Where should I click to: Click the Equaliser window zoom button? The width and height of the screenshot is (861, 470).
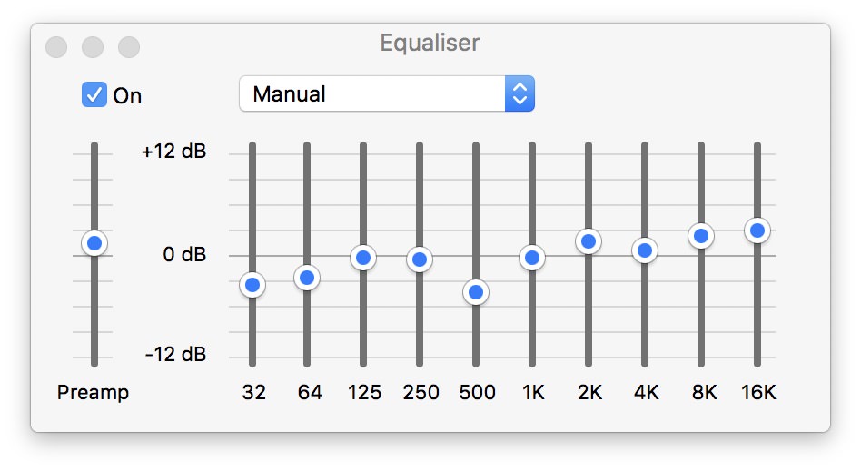[x=129, y=46]
